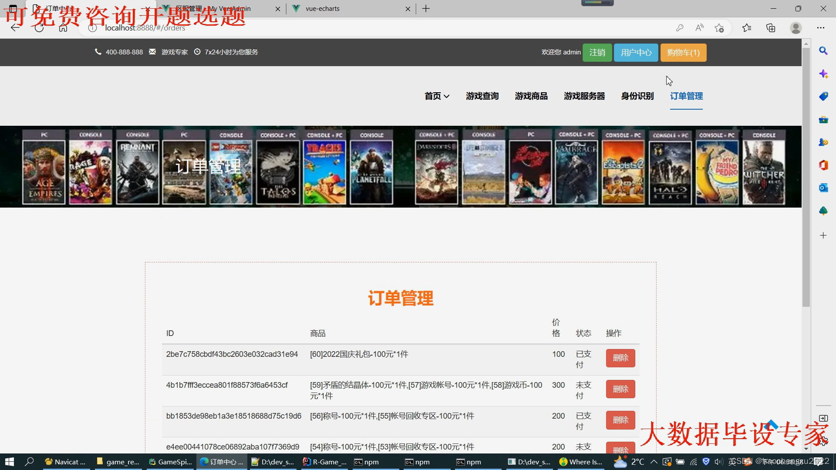Click the clock icon beside 7x24小时

pos(197,52)
